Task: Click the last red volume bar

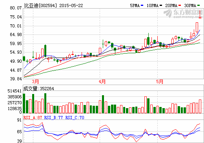Action: click(200, 106)
